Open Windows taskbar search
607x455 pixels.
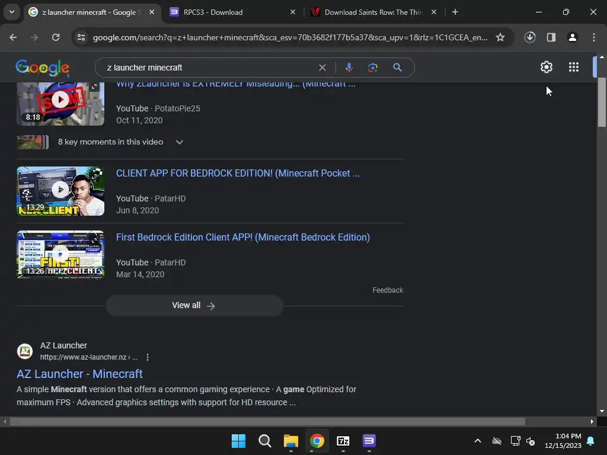click(265, 441)
